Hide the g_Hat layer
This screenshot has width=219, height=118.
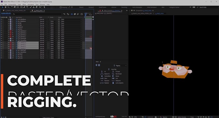pos(2,23)
